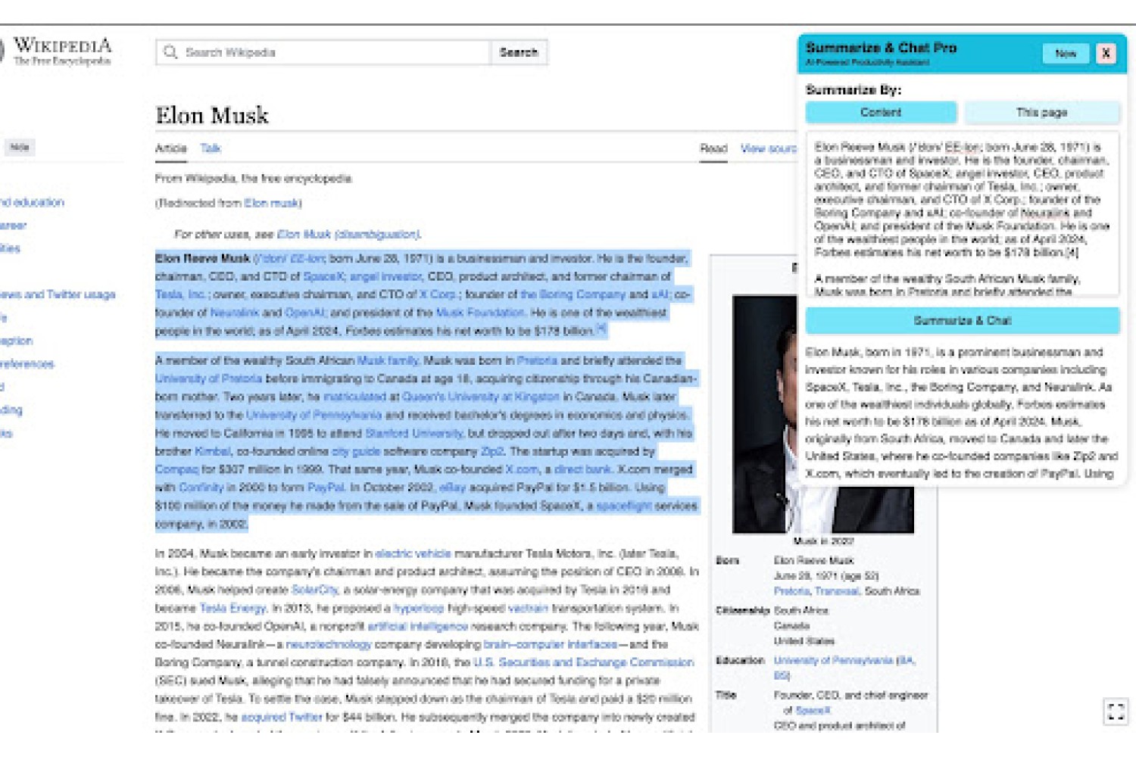Open the Zip2 link

click(492, 451)
